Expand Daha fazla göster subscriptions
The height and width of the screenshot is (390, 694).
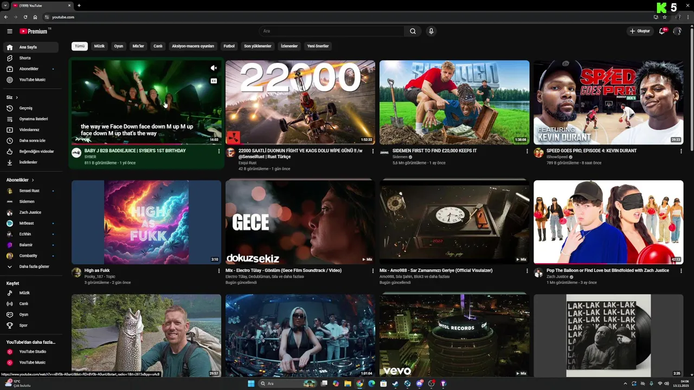click(x=30, y=266)
